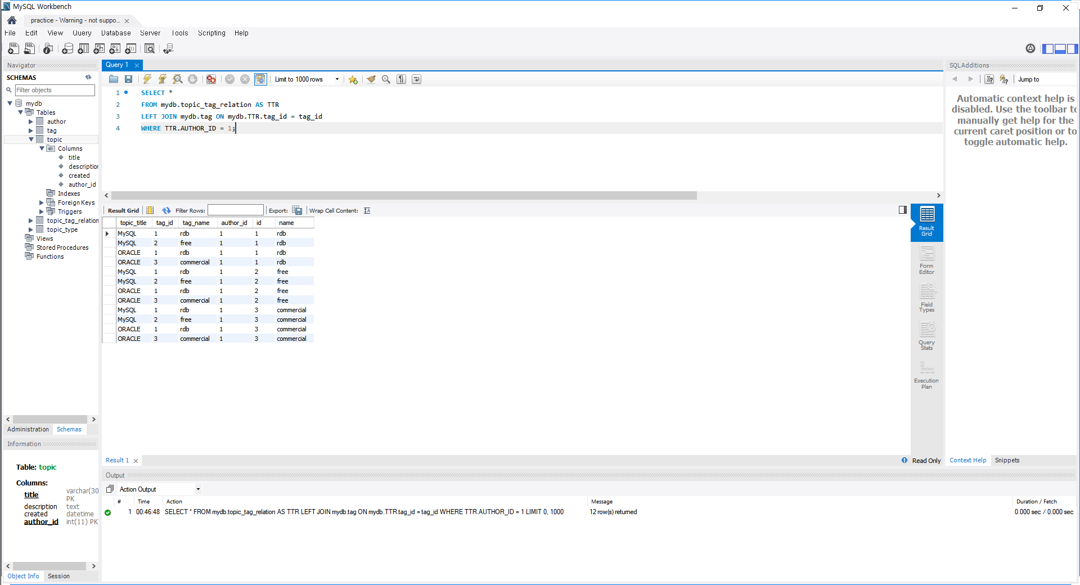Reconnect to DBMS icon
This screenshot has width=1080, height=585.
tap(168, 49)
